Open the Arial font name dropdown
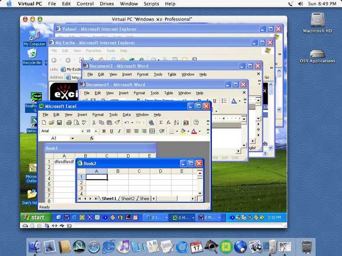Viewport: 342px width, 256px height. point(82,131)
